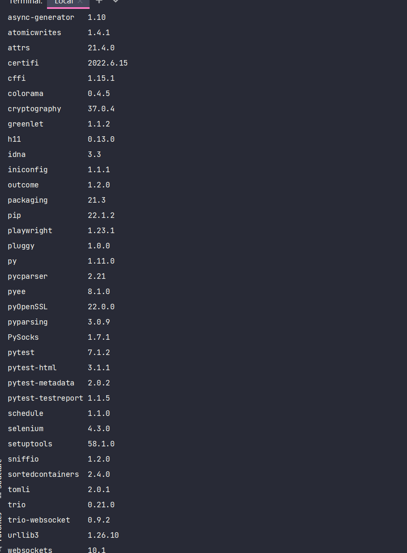Click the urllib3 package name

pyautogui.click(x=23, y=535)
